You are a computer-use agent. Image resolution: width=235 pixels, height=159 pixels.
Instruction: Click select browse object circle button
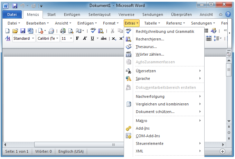pyautogui.click(x=229, y=132)
